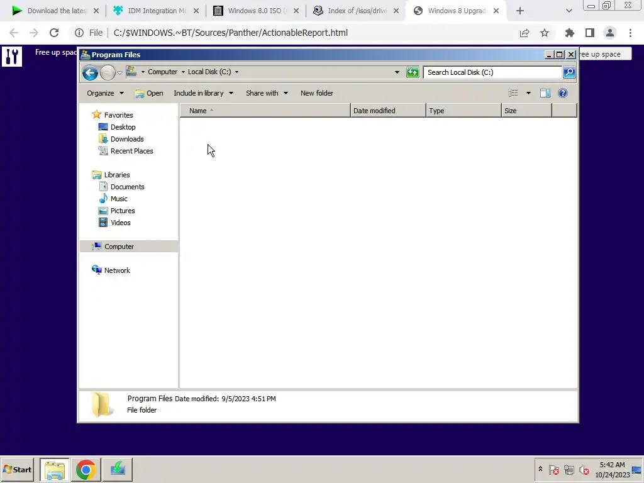Screen dimensions: 644x483
Task: Select Downloads in the navigation pane
Action: coord(127,139)
